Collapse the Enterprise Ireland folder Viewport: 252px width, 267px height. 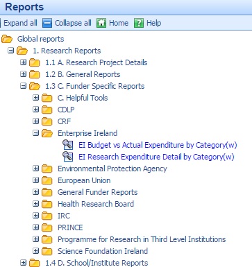click(x=35, y=133)
